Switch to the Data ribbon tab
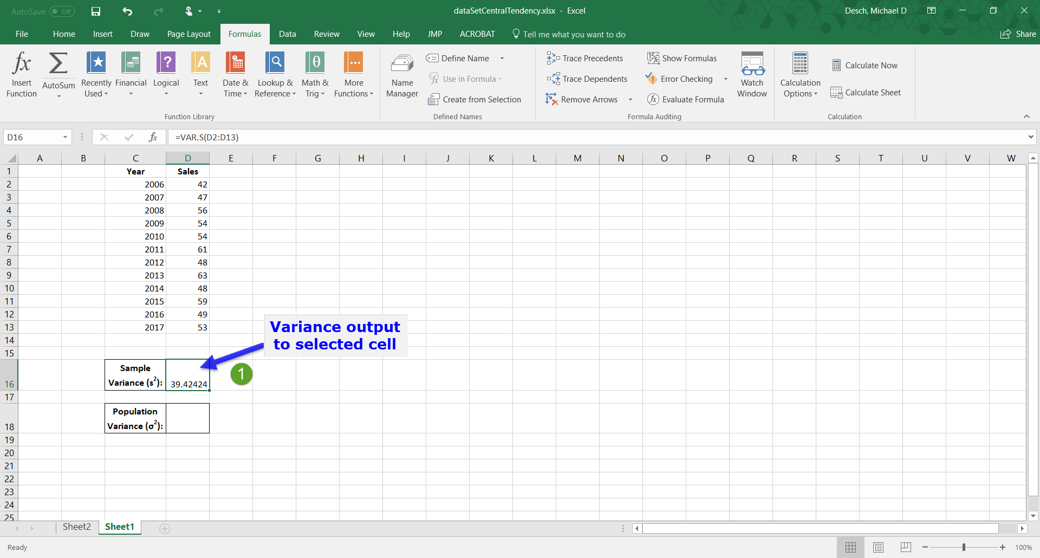 [x=287, y=34]
